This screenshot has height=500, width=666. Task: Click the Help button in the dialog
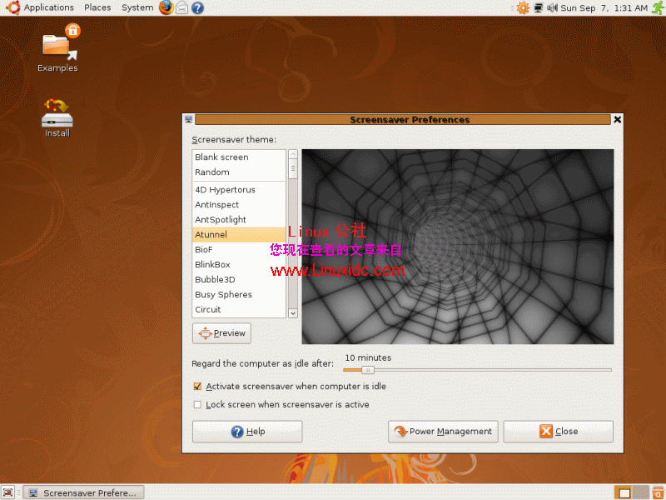[246, 432]
